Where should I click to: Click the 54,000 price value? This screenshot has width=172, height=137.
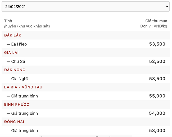157,113
